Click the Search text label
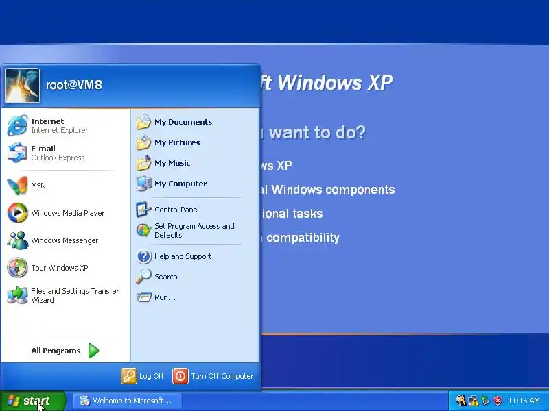The image size is (549, 411). tap(166, 277)
